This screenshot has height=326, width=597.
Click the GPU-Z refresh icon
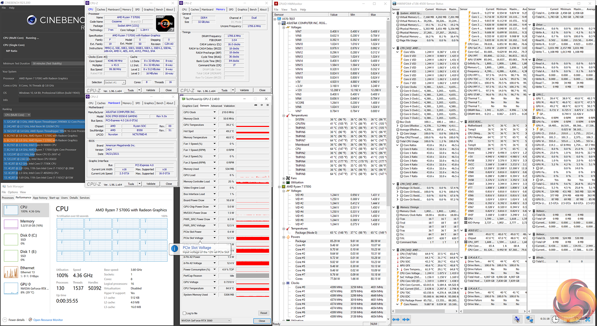pyautogui.click(x=262, y=105)
